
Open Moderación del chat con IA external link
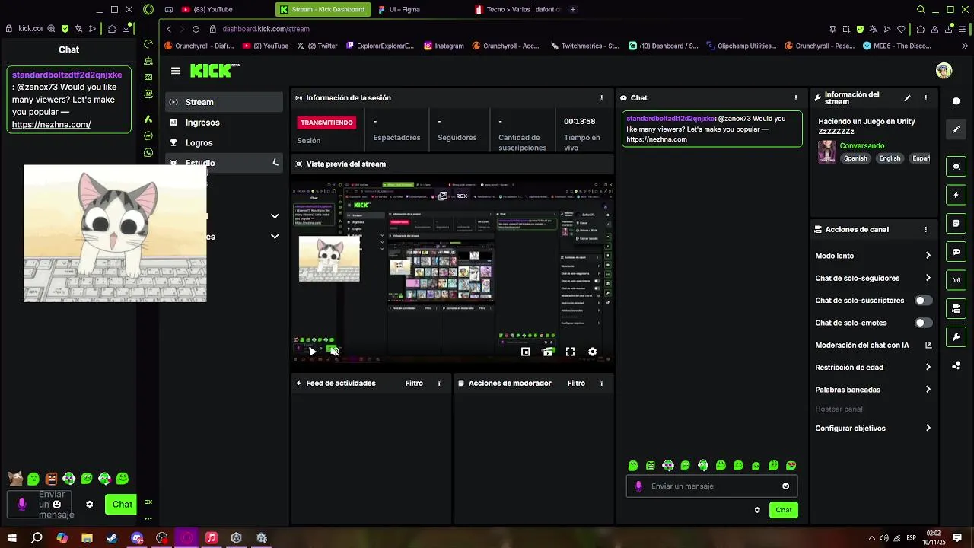click(x=928, y=345)
